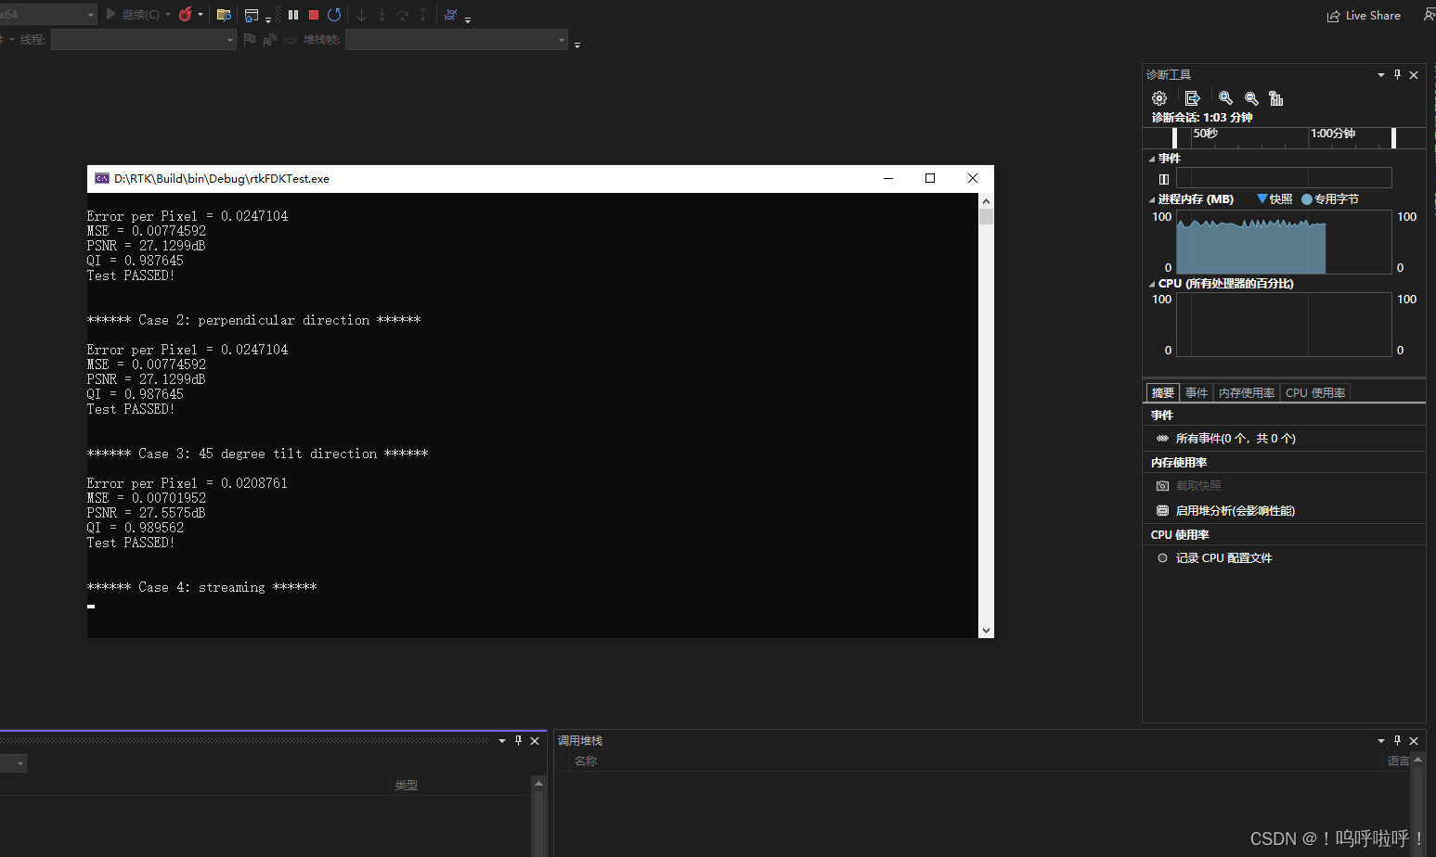
Task: Toggle the 专用字节 legend marker
Action: [1307, 199]
